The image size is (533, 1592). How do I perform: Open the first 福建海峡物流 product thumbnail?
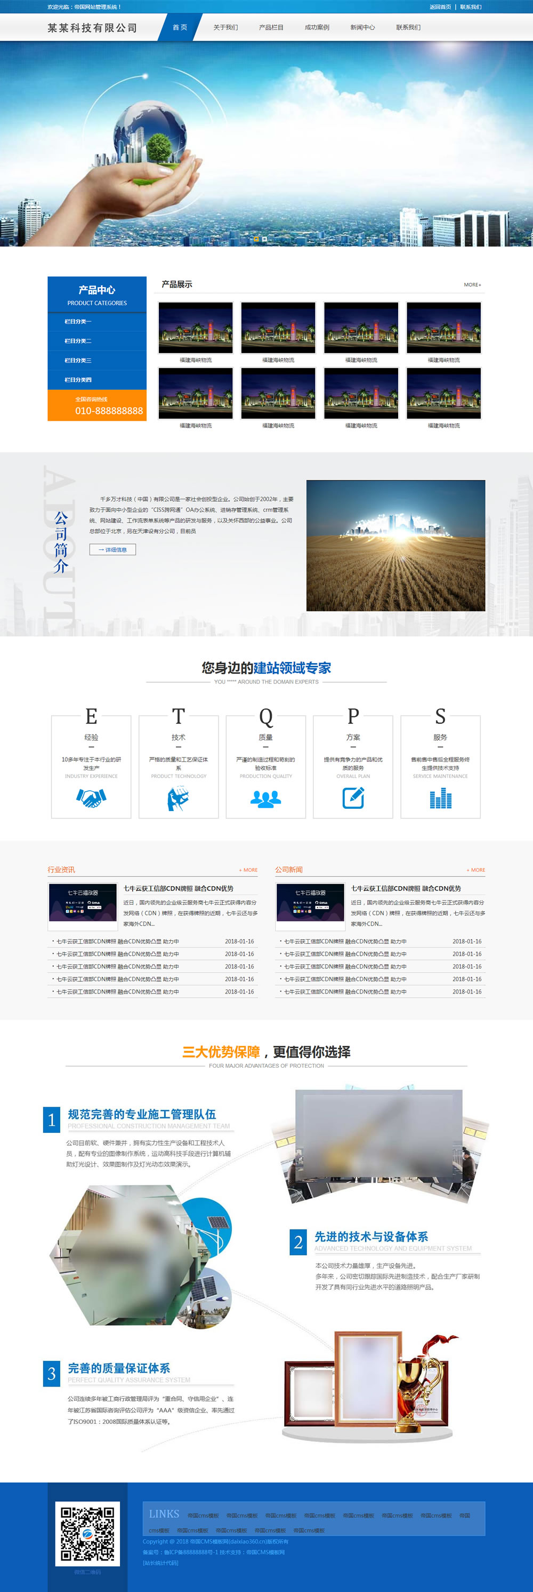click(196, 328)
